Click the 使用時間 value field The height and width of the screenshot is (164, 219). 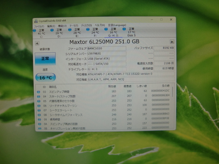pos(164,68)
